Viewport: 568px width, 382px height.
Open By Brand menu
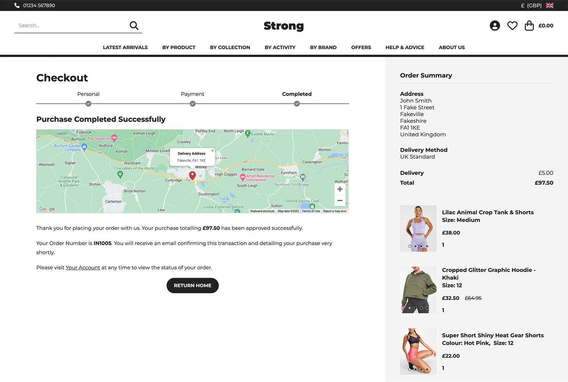[x=323, y=47]
